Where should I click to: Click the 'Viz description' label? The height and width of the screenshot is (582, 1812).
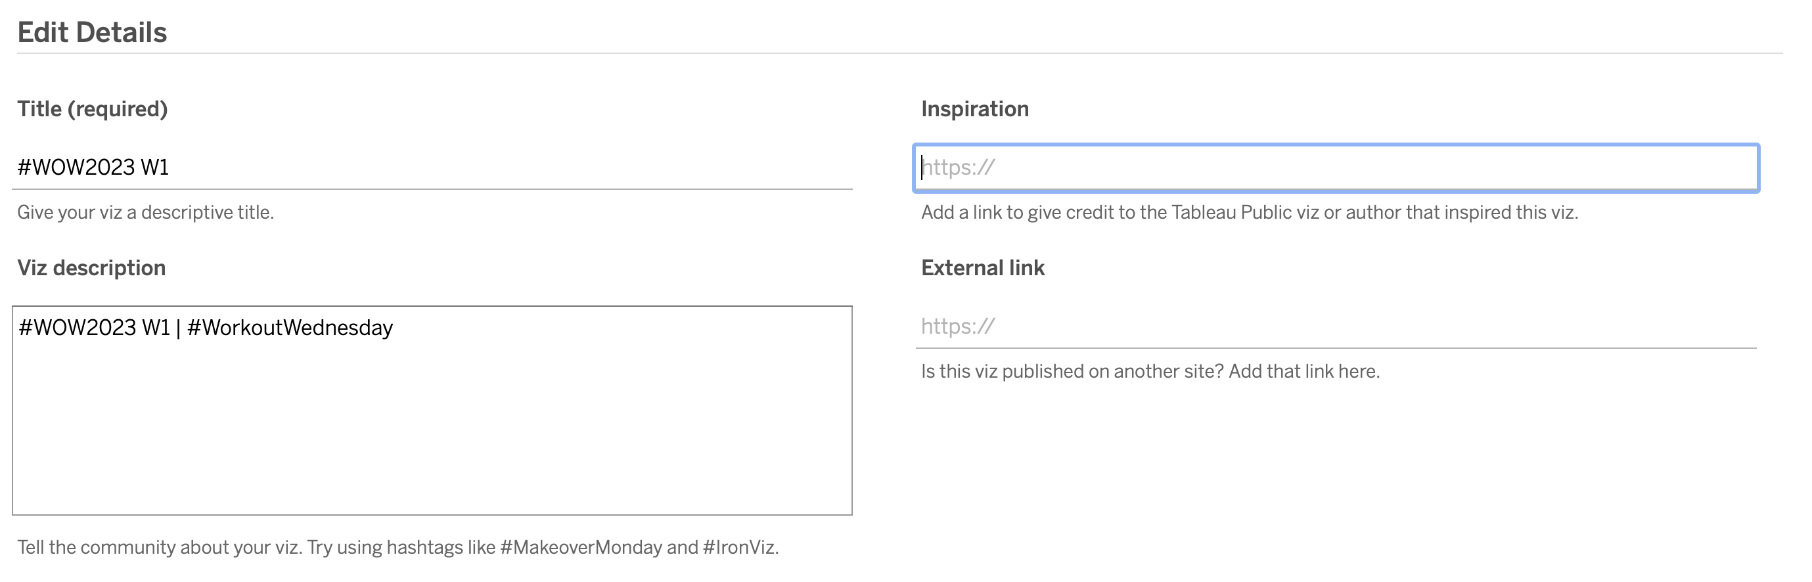pyautogui.click(x=91, y=268)
